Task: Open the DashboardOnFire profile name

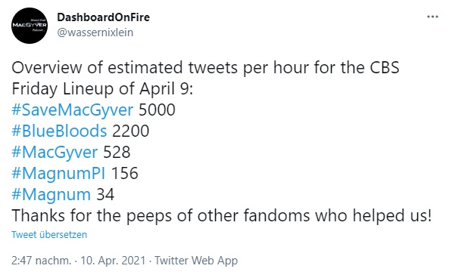Action: [104, 17]
